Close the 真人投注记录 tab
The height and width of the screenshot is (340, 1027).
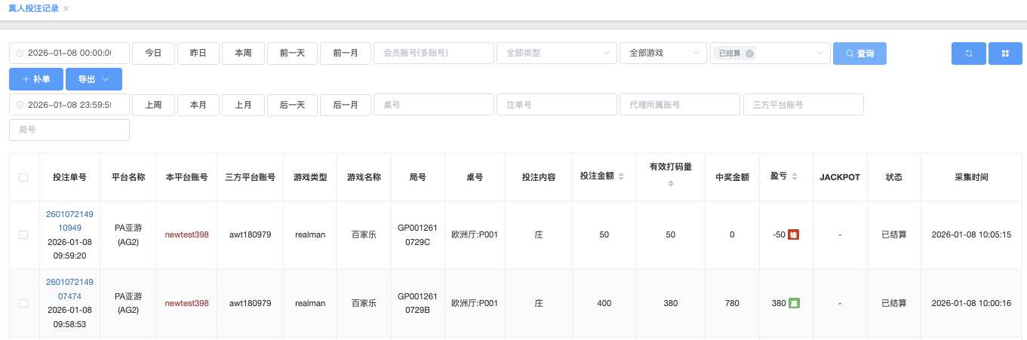pyautogui.click(x=66, y=8)
